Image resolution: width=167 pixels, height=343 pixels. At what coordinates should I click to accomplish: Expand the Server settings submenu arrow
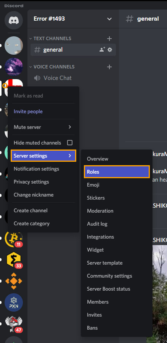70,156
